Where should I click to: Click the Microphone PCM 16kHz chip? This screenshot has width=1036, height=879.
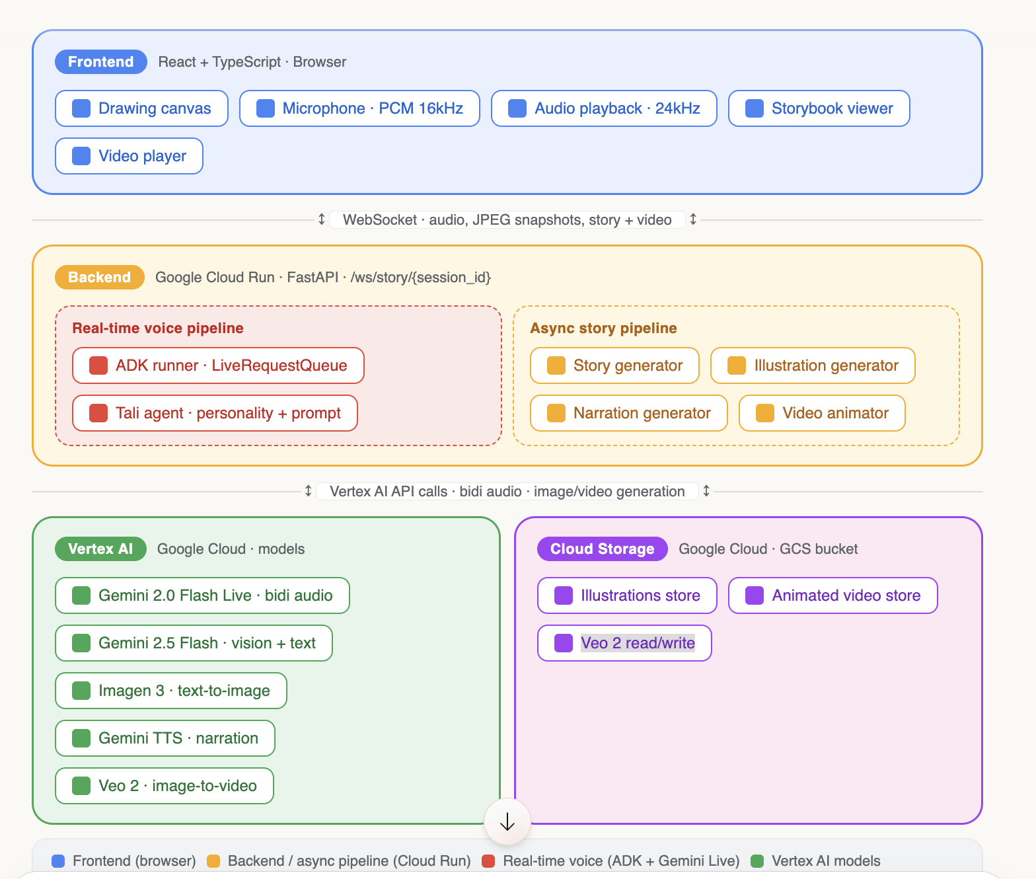[359, 108]
